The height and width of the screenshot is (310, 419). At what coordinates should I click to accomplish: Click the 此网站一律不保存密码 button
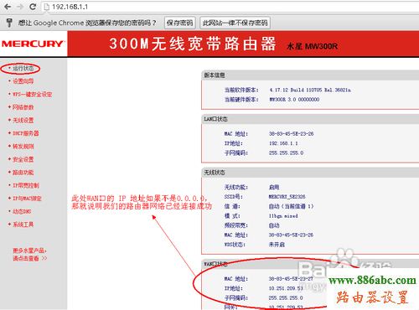coord(235,23)
